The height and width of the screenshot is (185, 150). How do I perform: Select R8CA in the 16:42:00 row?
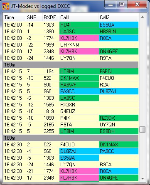[x=118, y=38]
